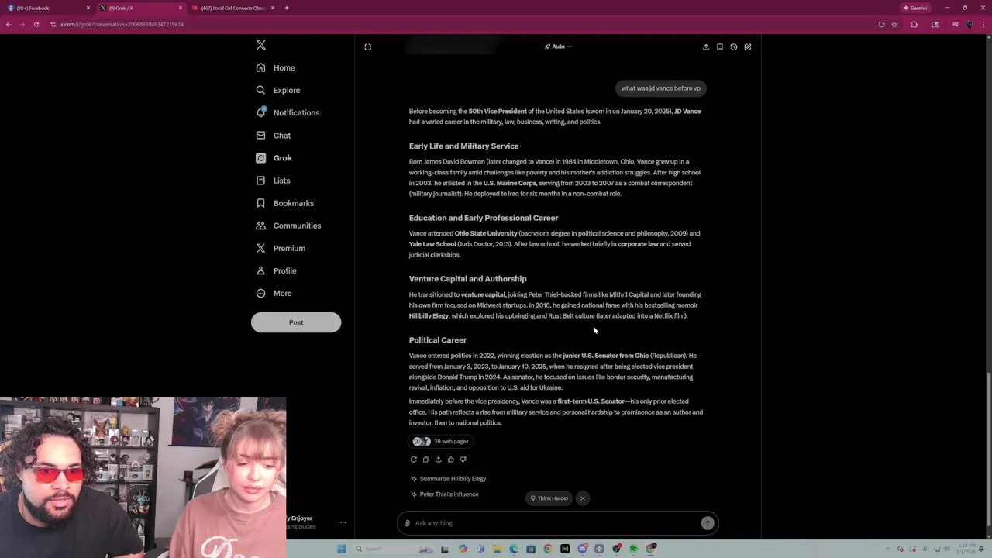992x558 pixels.
Task: Open Premium in the sidebar
Action: [281, 248]
